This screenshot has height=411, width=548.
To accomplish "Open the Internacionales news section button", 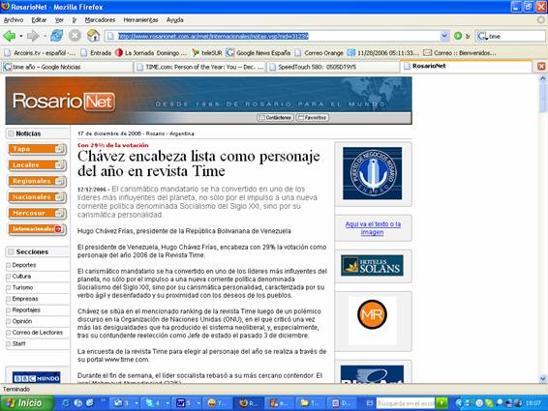I will tap(37, 229).
